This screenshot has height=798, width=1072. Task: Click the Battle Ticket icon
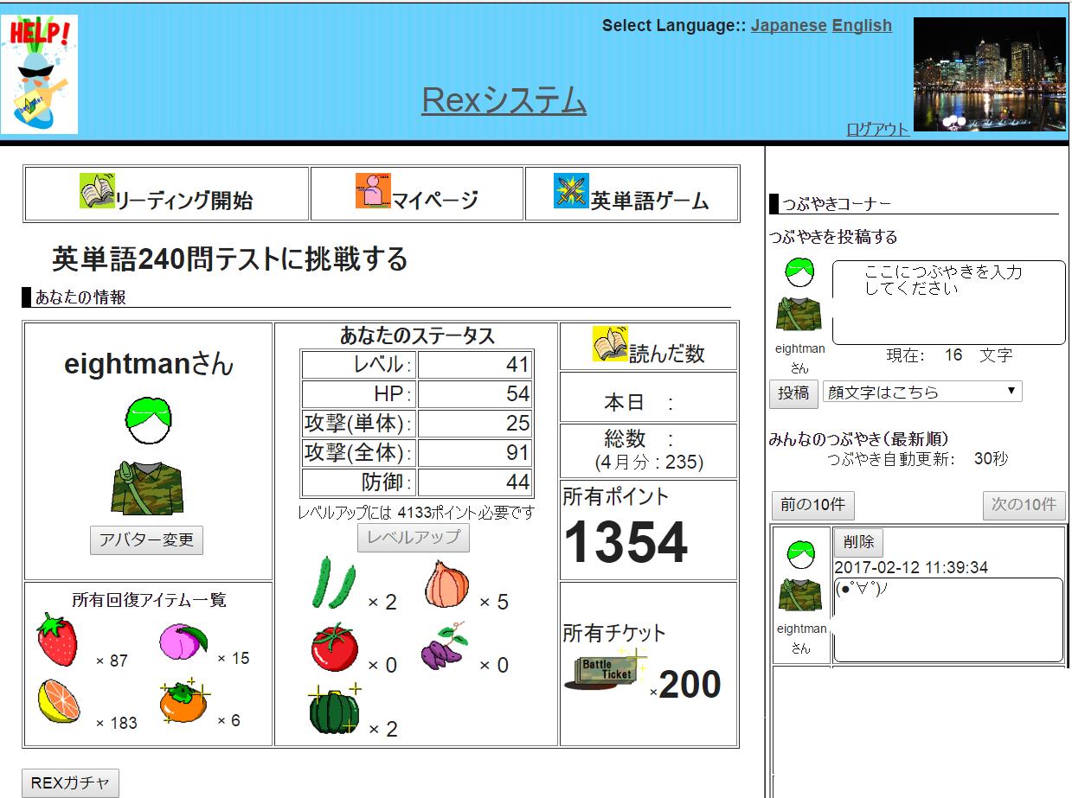click(x=606, y=670)
